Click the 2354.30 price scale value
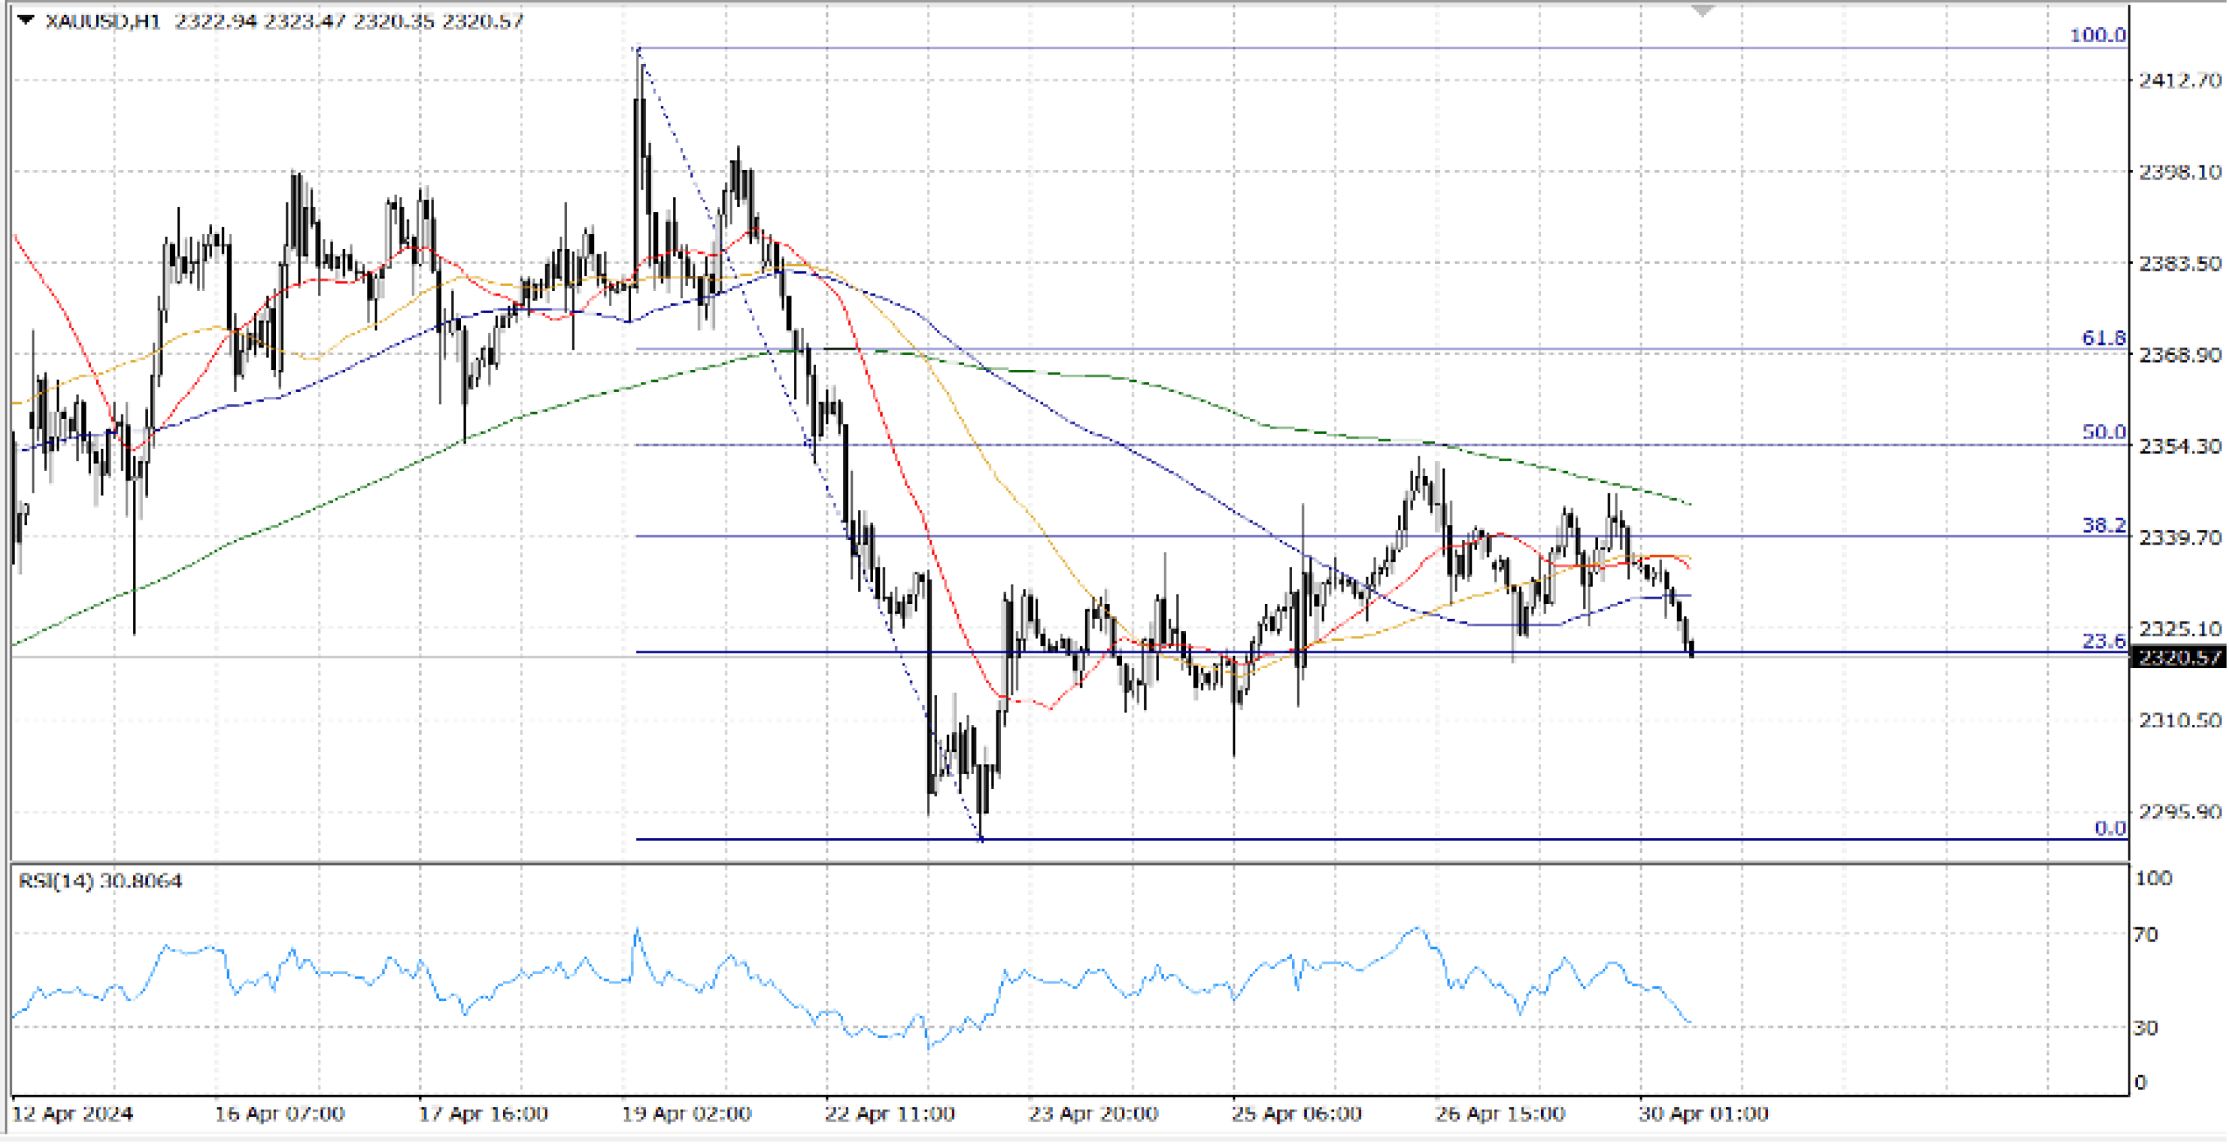Image resolution: width=2229 pixels, height=1144 pixels. click(2179, 447)
